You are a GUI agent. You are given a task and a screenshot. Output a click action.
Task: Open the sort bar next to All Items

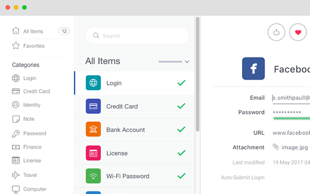point(170,61)
